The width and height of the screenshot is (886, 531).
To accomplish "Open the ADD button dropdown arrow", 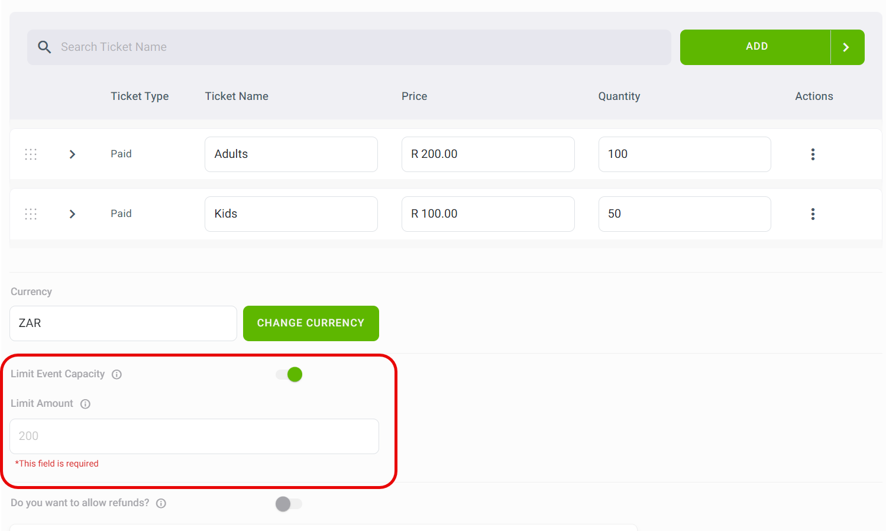I will coord(846,47).
